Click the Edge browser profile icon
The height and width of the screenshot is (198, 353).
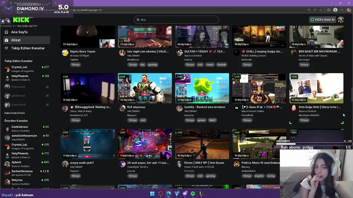[x=335, y=10]
